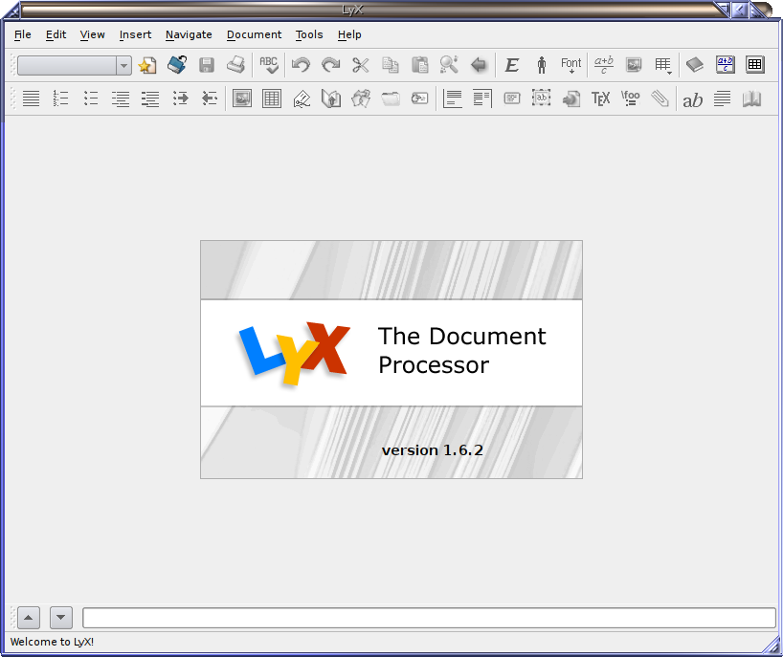The width and height of the screenshot is (783, 657).
Task: Insert a margin note
Action: click(x=482, y=99)
